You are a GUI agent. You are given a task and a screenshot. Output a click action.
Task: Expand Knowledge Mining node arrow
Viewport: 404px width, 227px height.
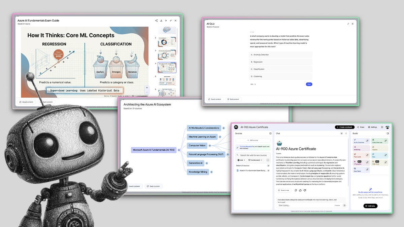click(x=211, y=172)
